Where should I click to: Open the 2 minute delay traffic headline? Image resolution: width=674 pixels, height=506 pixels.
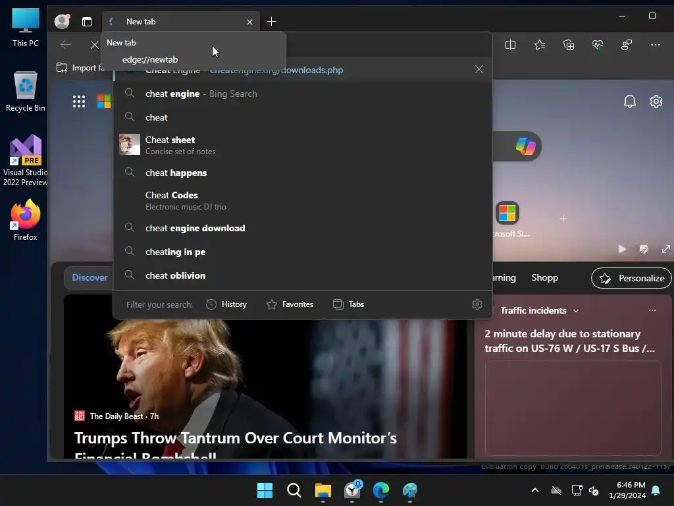pyautogui.click(x=569, y=341)
